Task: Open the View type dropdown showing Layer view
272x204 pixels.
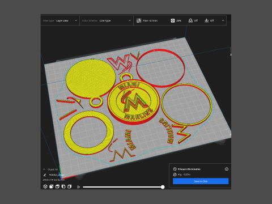Action: tap(60, 20)
